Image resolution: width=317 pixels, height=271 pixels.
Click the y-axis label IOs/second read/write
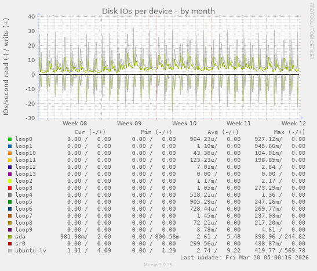click(6, 67)
